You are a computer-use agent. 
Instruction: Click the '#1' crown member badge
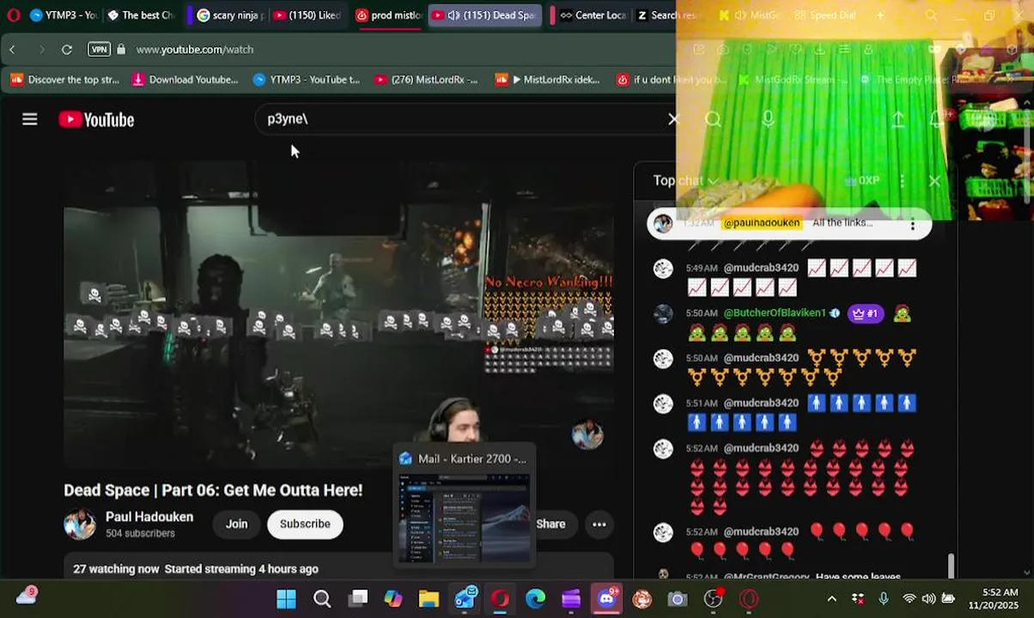click(865, 313)
